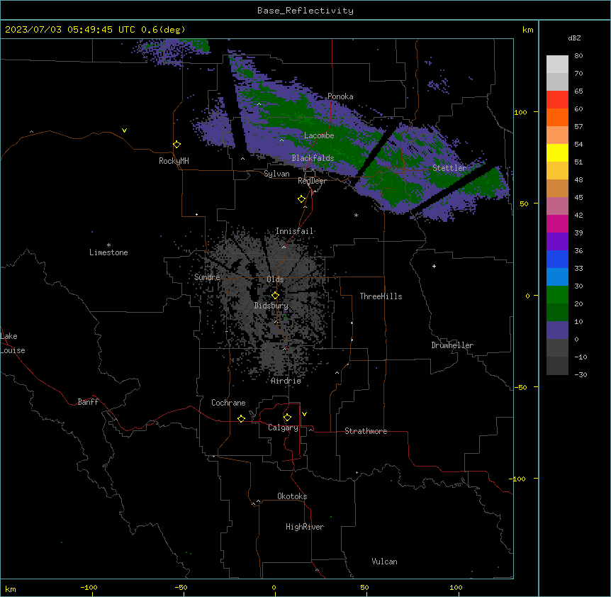Screen dimensions: 611x597
Task: Click the Innisfail city label
Action: [294, 231]
